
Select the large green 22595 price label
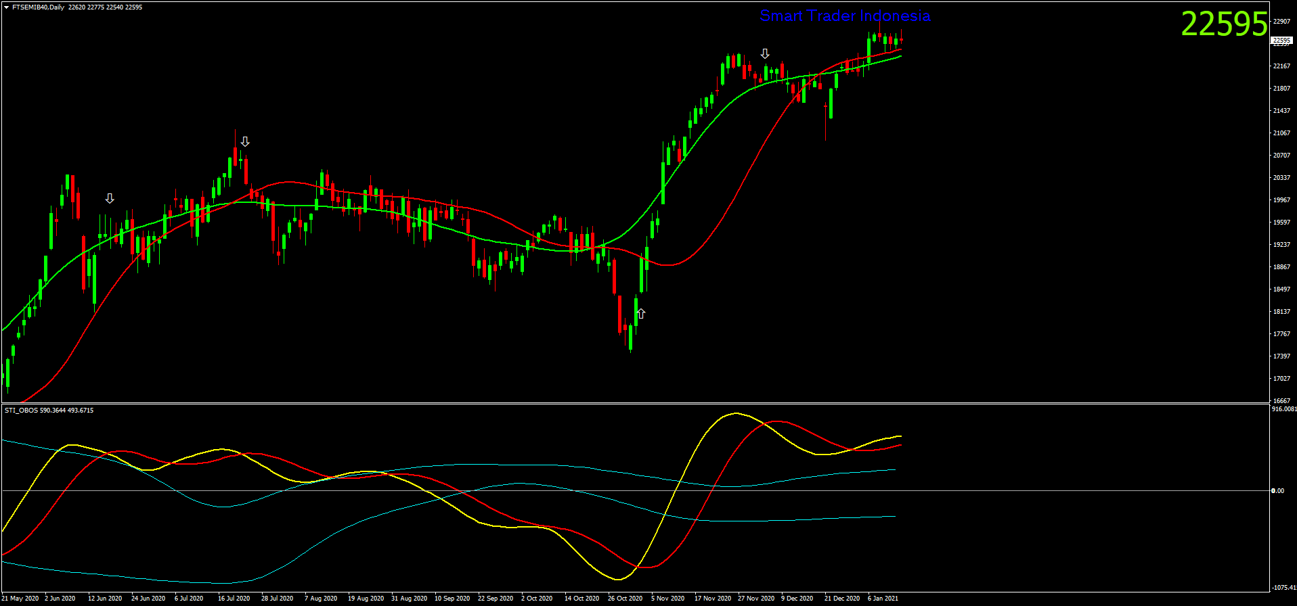[1224, 24]
